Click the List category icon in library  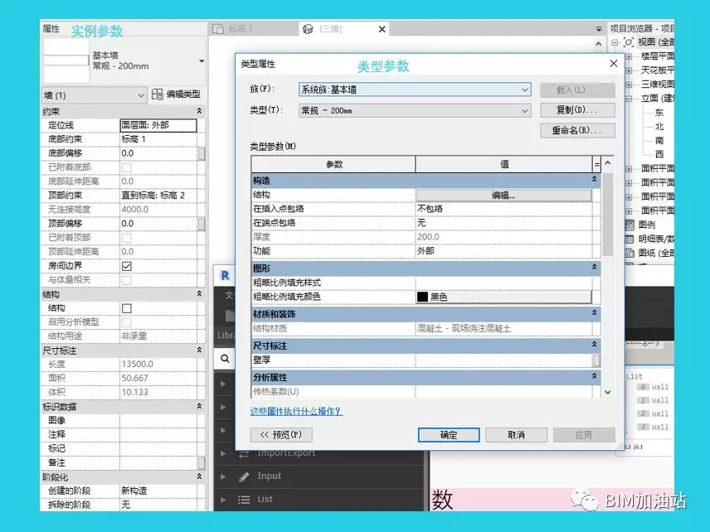click(244, 500)
